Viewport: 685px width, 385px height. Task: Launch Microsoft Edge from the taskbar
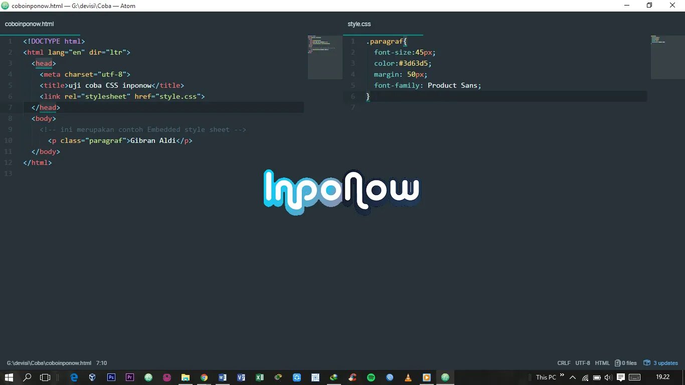click(x=74, y=377)
